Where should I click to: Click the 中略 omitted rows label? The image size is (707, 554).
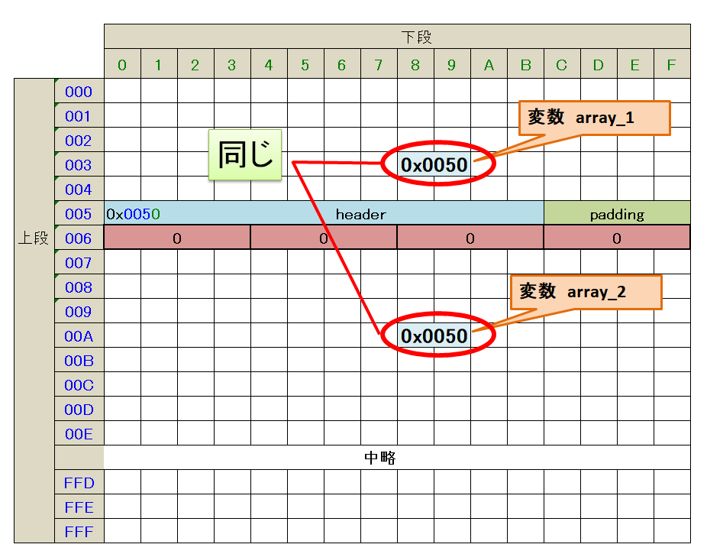pyautogui.click(x=379, y=458)
